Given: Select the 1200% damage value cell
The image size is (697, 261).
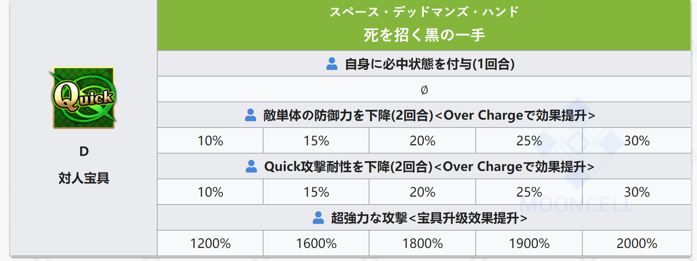Looking at the screenshot, I should 210,243.
